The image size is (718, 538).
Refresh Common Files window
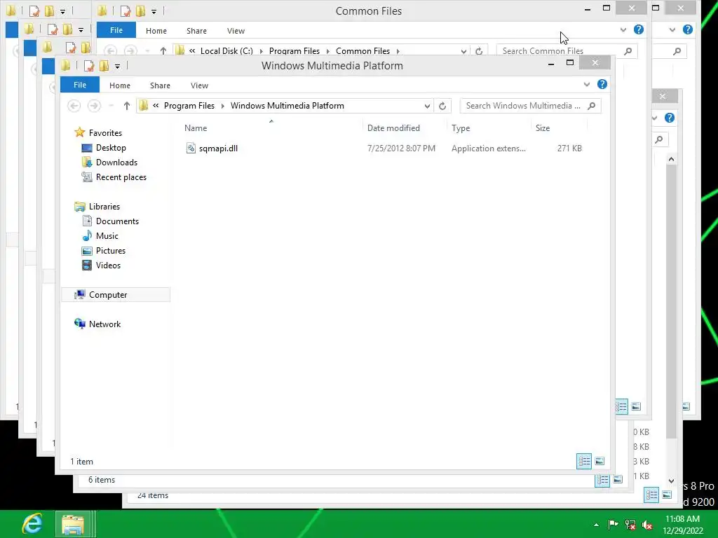click(479, 51)
